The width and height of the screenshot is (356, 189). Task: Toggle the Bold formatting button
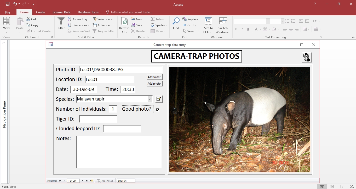tap(236, 29)
